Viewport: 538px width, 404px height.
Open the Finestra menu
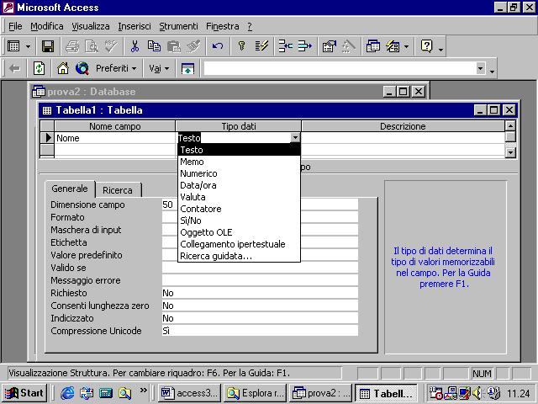pos(222,26)
